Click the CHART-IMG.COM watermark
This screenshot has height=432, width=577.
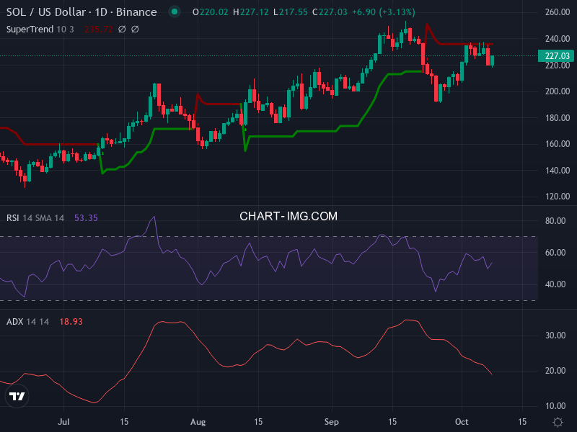[x=288, y=216]
